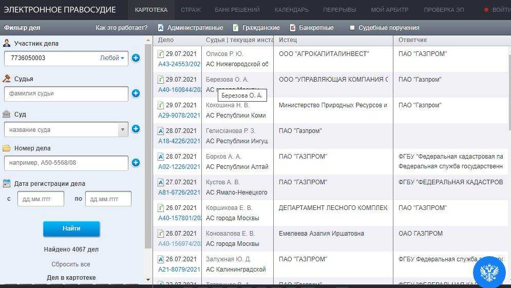Open case link А81-6726/2021
511x288 pixels.
179,193
